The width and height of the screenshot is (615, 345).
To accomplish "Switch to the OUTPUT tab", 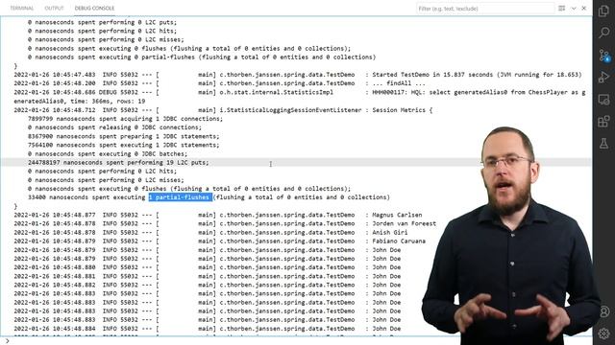I will click(54, 9).
